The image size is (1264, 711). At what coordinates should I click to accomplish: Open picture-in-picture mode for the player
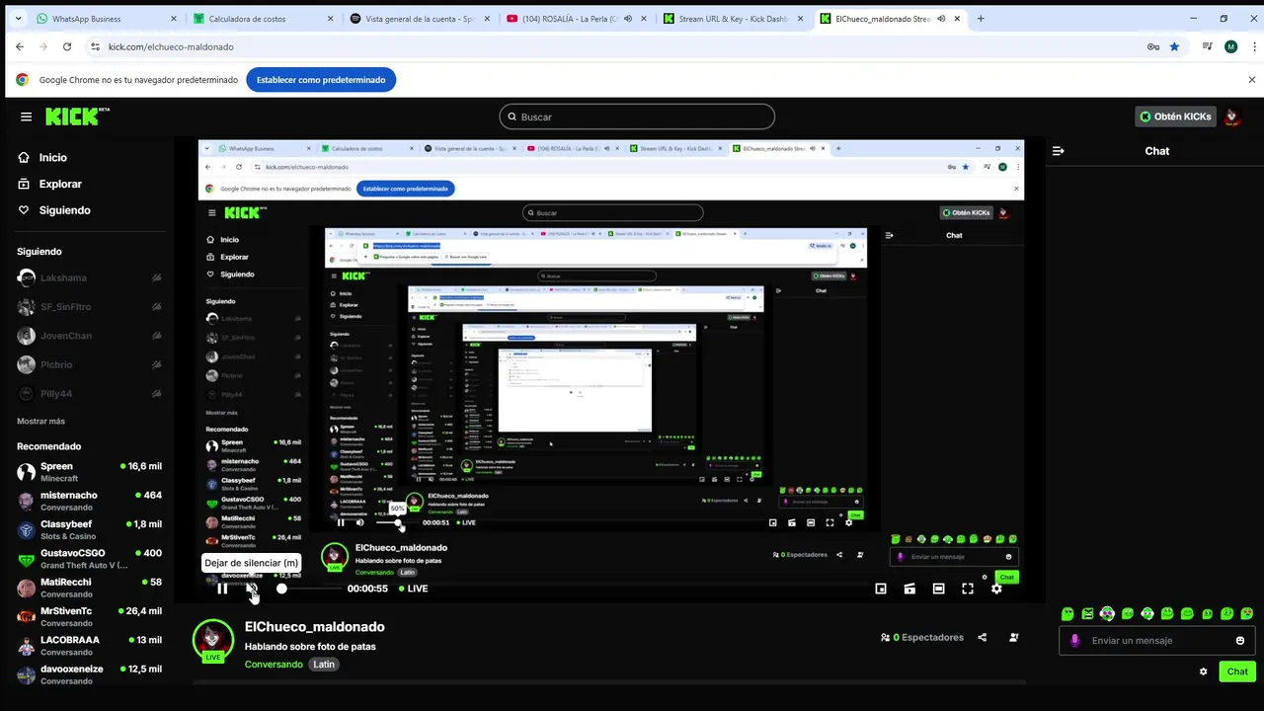coord(881,589)
